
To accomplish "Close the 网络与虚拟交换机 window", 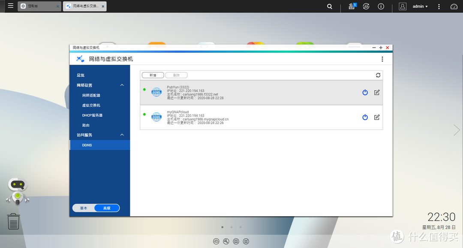I will pyautogui.click(x=388, y=48).
